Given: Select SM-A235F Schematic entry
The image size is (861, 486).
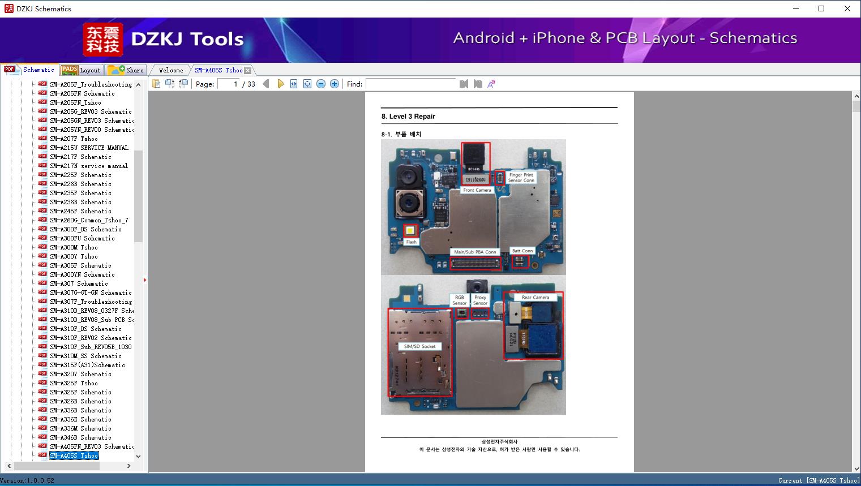Looking at the screenshot, I should (80, 193).
